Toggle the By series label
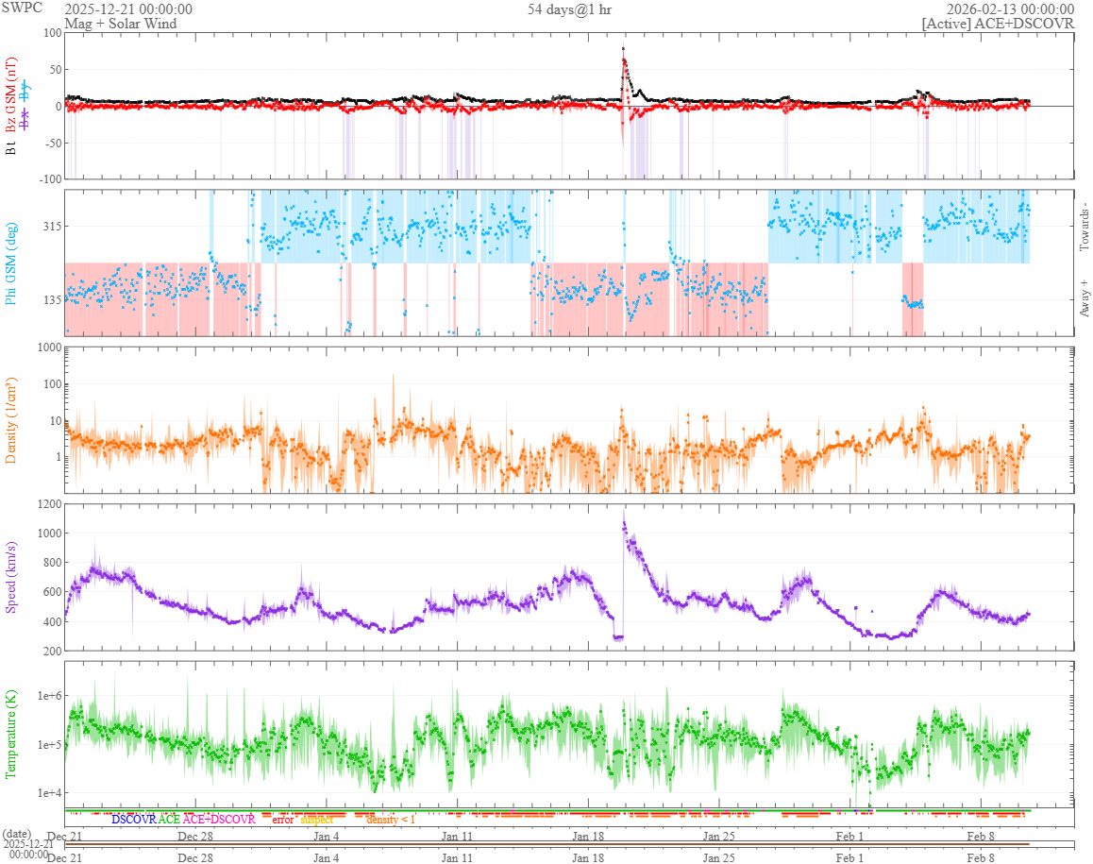 (25, 90)
